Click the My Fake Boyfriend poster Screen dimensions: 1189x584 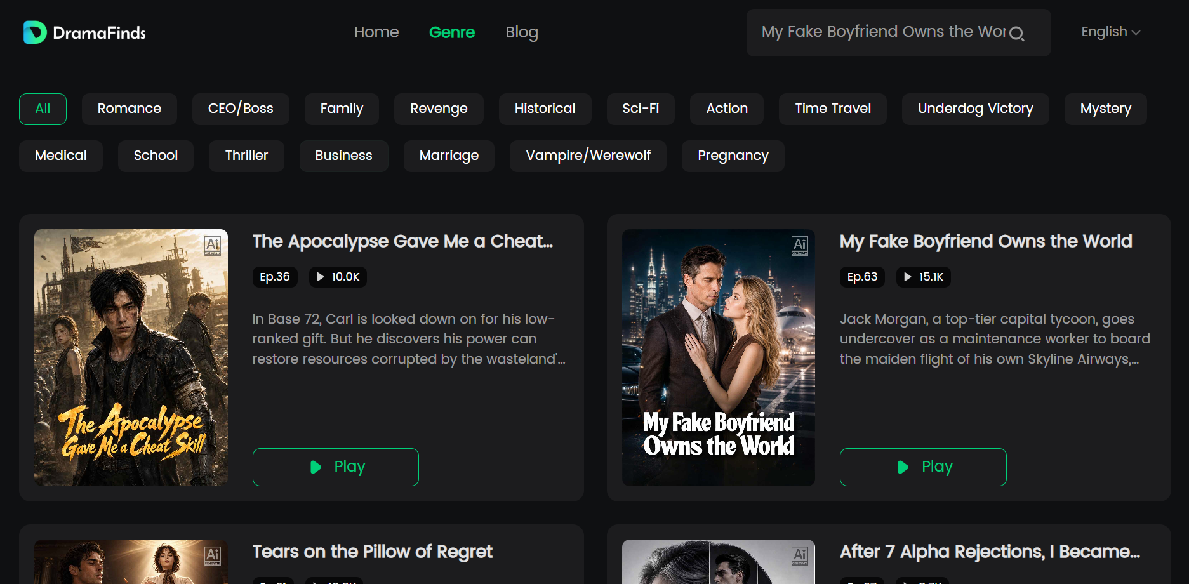point(719,357)
